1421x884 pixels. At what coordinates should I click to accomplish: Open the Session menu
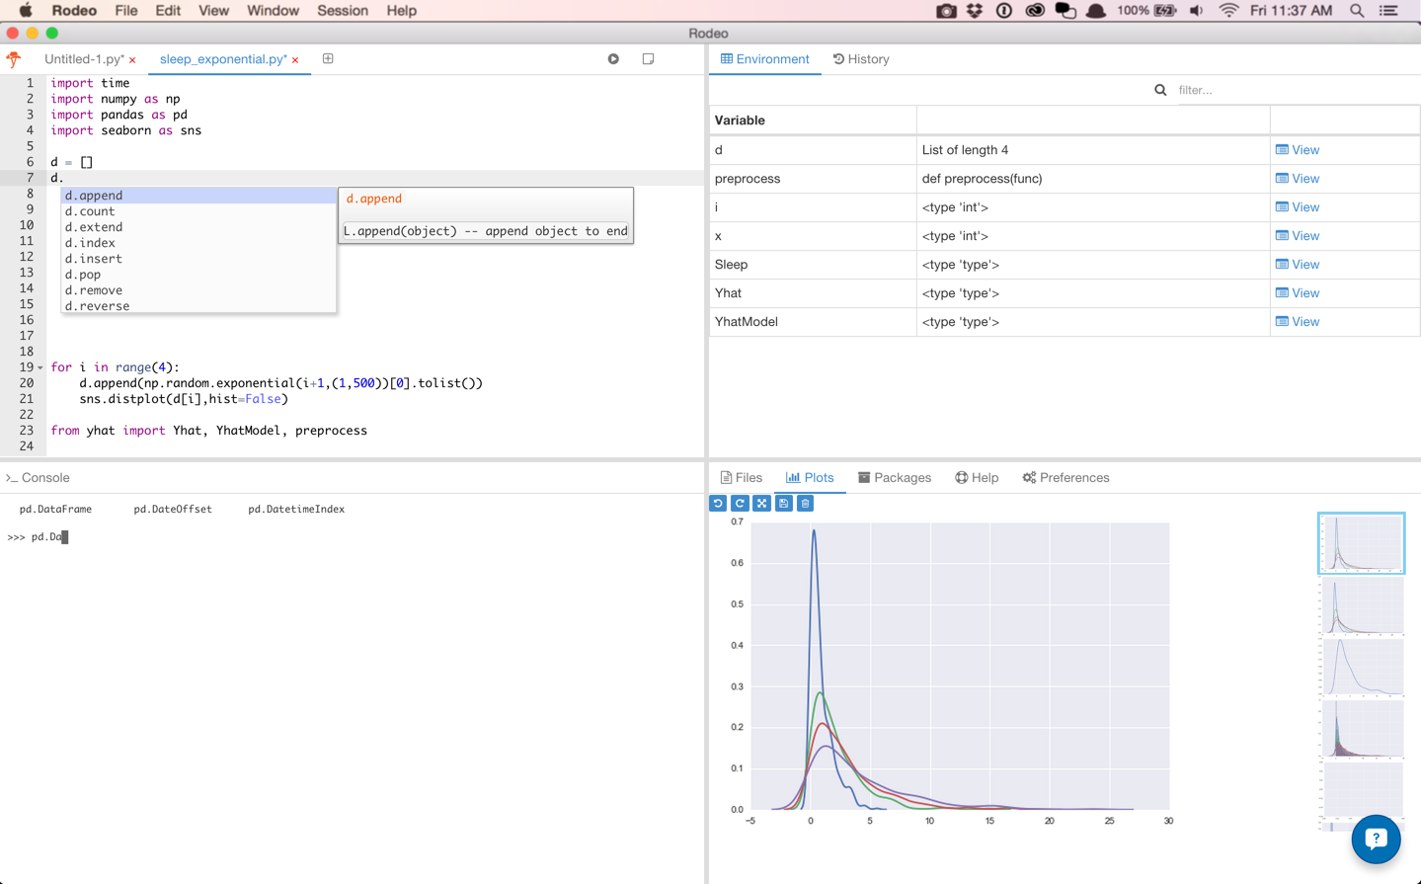coord(342,10)
